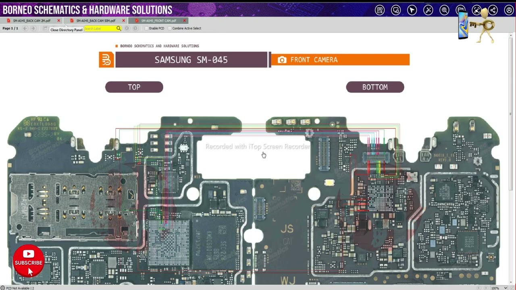Enable the Enable PCD checkbox
Image resolution: width=516 pixels, height=290 pixels.
tap(147, 28)
